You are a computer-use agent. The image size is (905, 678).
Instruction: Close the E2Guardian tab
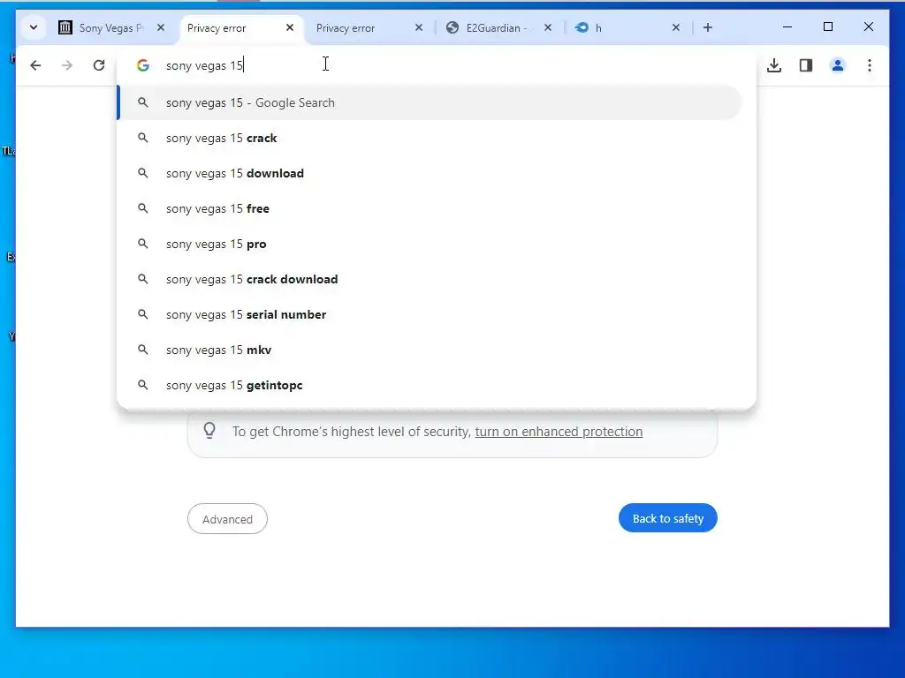tap(548, 27)
